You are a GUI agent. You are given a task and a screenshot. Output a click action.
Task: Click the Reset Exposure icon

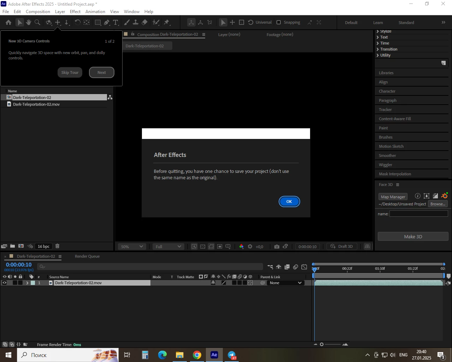click(250, 246)
